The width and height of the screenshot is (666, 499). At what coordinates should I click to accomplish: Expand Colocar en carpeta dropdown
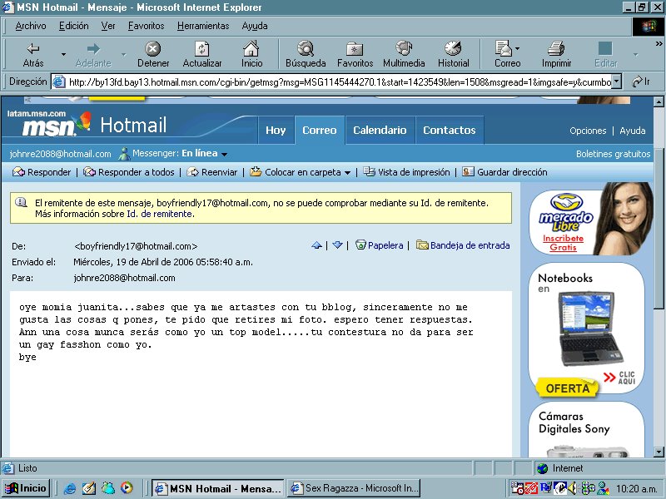point(347,173)
